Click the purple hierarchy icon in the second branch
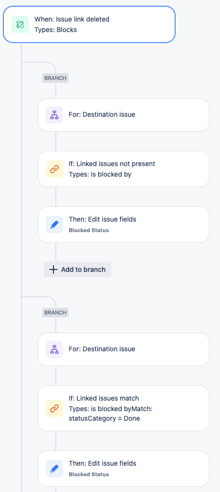The image size is (220, 492). coord(54,349)
